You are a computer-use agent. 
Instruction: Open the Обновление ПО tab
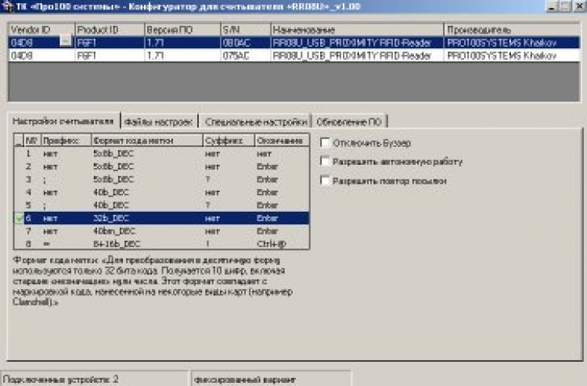point(349,122)
